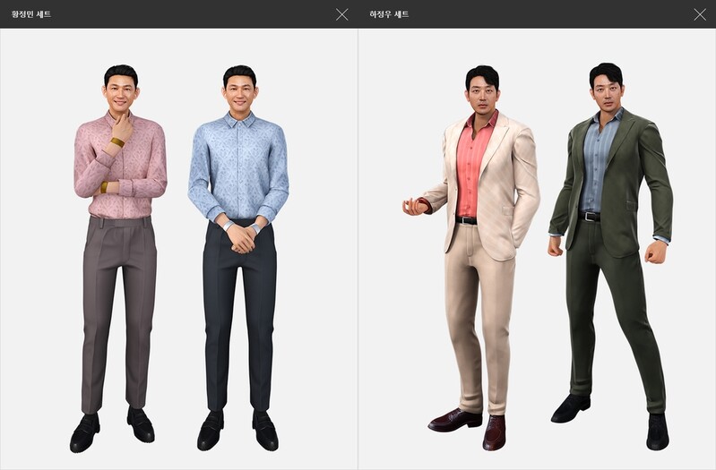The image size is (716, 470).
Task: Close the 하정우 세트 panel
Action: [700, 14]
